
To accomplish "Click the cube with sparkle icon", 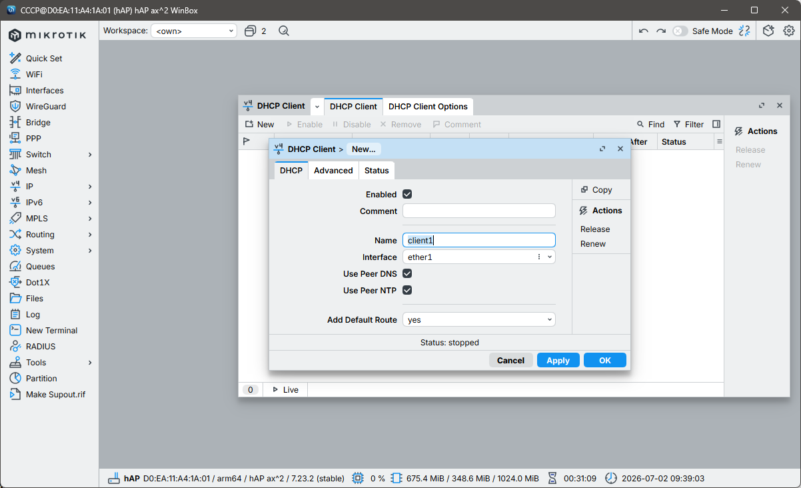I will point(768,31).
